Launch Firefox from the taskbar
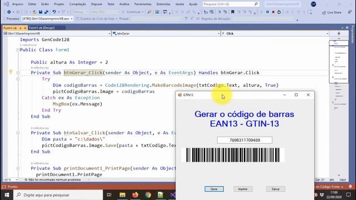Viewport: 356px width, 200px height. [x=135, y=195]
